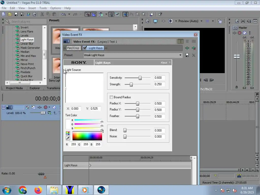Switch to the Explorer tab

point(35,88)
